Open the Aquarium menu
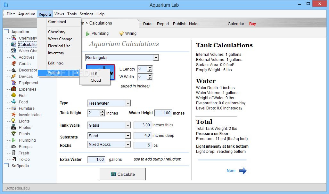Viewport: 329px width, 194px height. coord(27,14)
